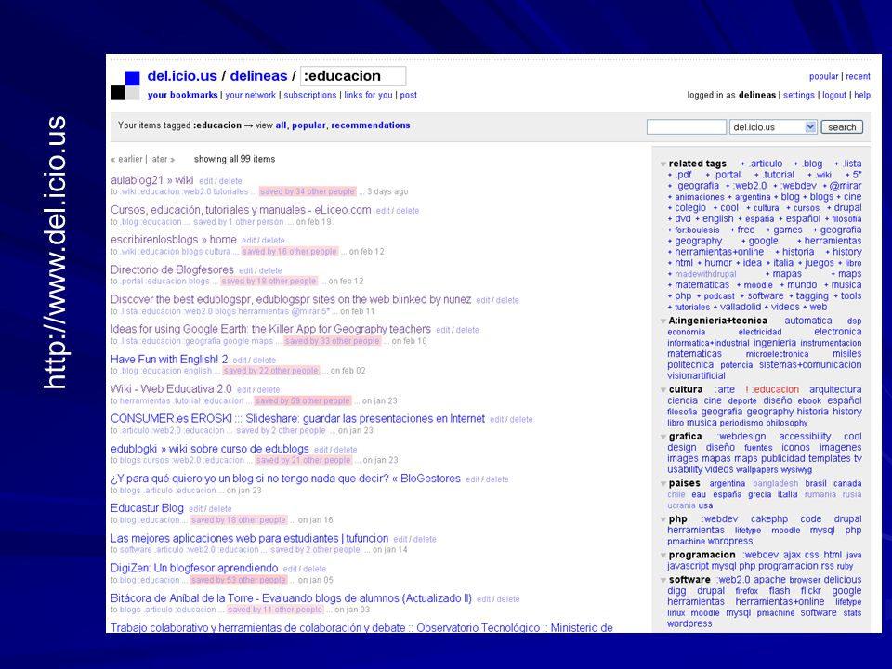Collapse the software bundle triangle
This screenshot has width=892, height=669.
pyautogui.click(x=663, y=580)
